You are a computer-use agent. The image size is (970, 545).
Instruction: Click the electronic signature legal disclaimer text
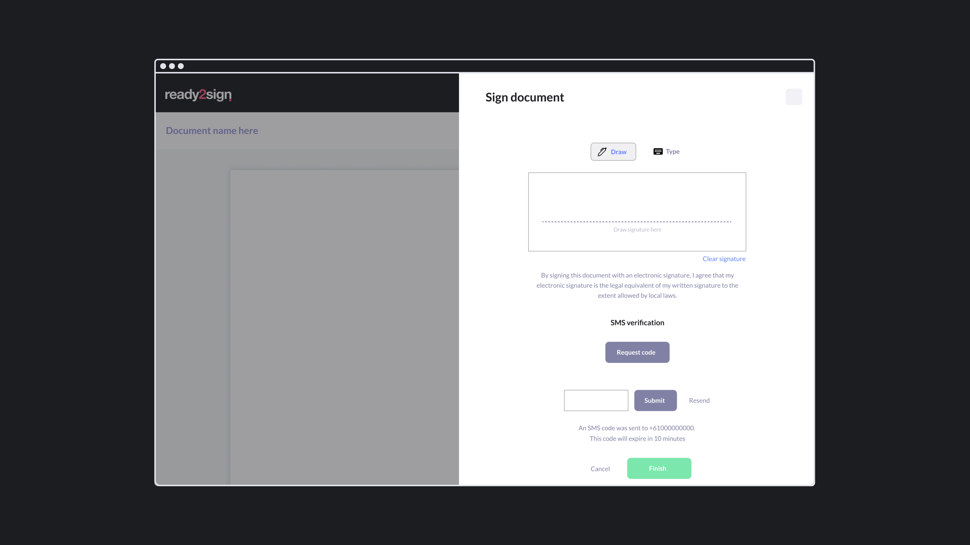tap(637, 285)
